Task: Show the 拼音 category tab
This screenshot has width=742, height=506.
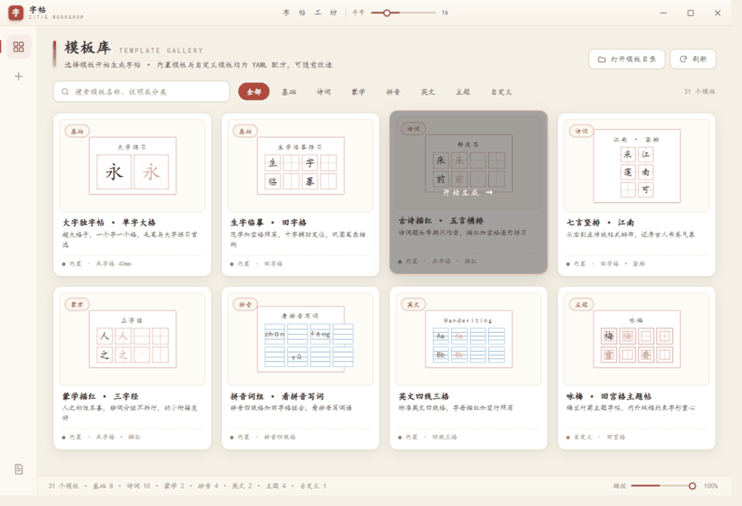Action: point(393,91)
